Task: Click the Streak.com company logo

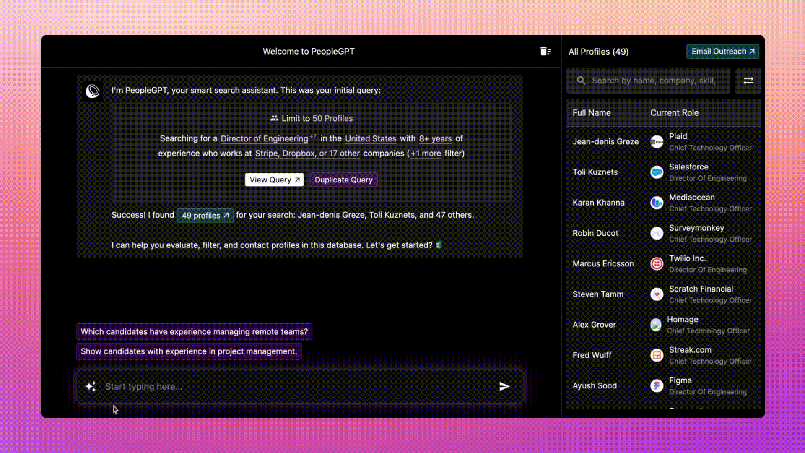Action: 657,355
